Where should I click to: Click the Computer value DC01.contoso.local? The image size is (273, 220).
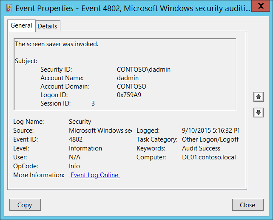(x=209, y=157)
